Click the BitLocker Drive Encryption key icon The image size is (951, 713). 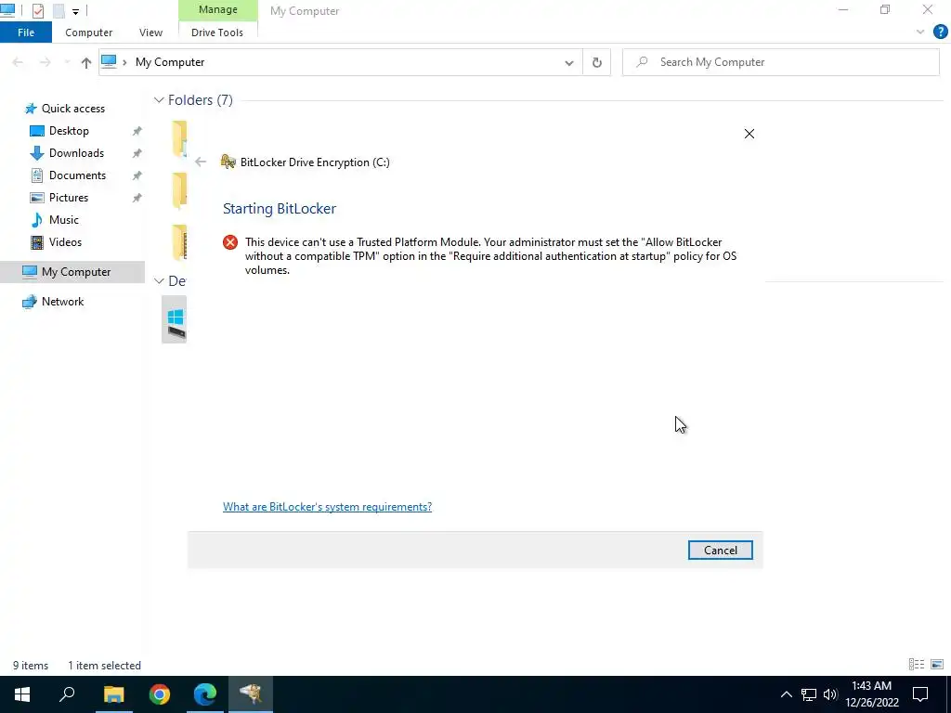coord(228,162)
